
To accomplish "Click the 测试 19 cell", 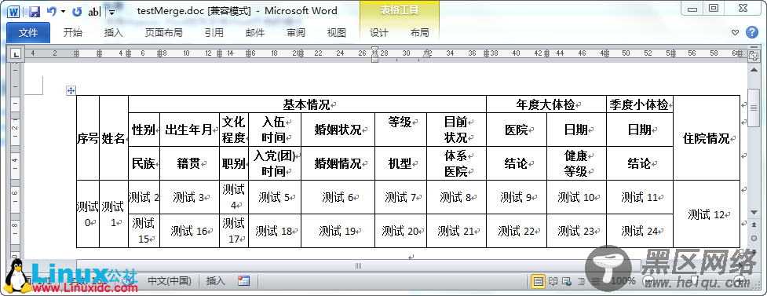I will (x=338, y=231).
